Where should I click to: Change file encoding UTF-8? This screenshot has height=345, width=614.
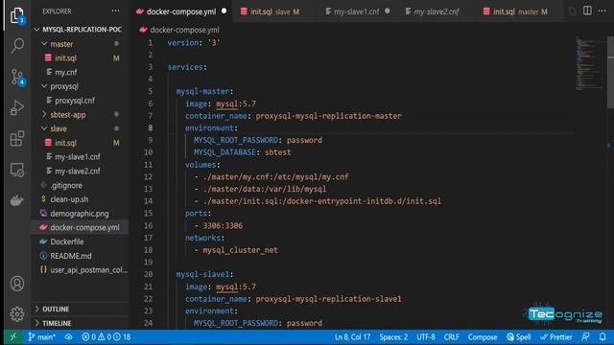pyautogui.click(x=426, y=336)
